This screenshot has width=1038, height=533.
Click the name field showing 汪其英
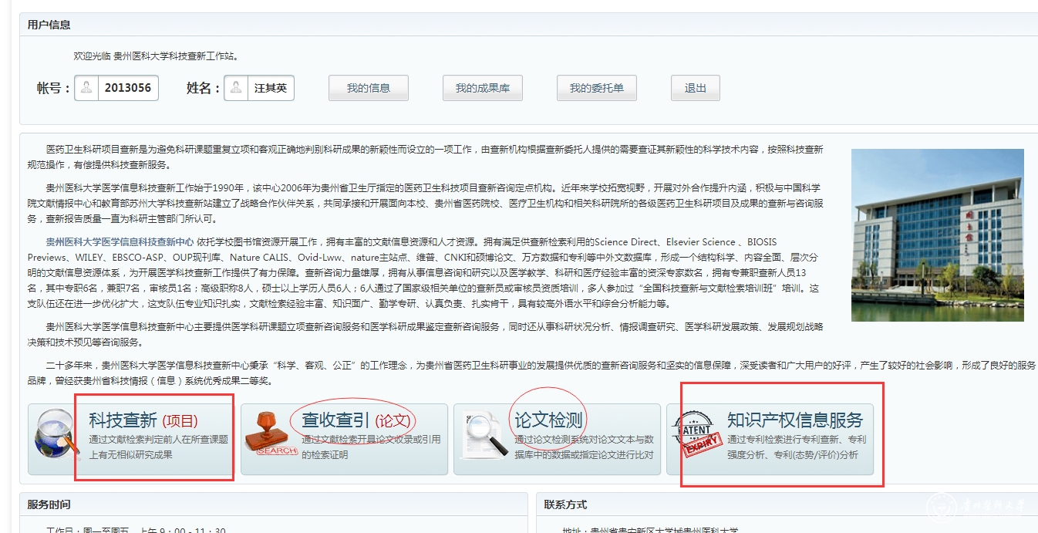(x=271, y=88)
